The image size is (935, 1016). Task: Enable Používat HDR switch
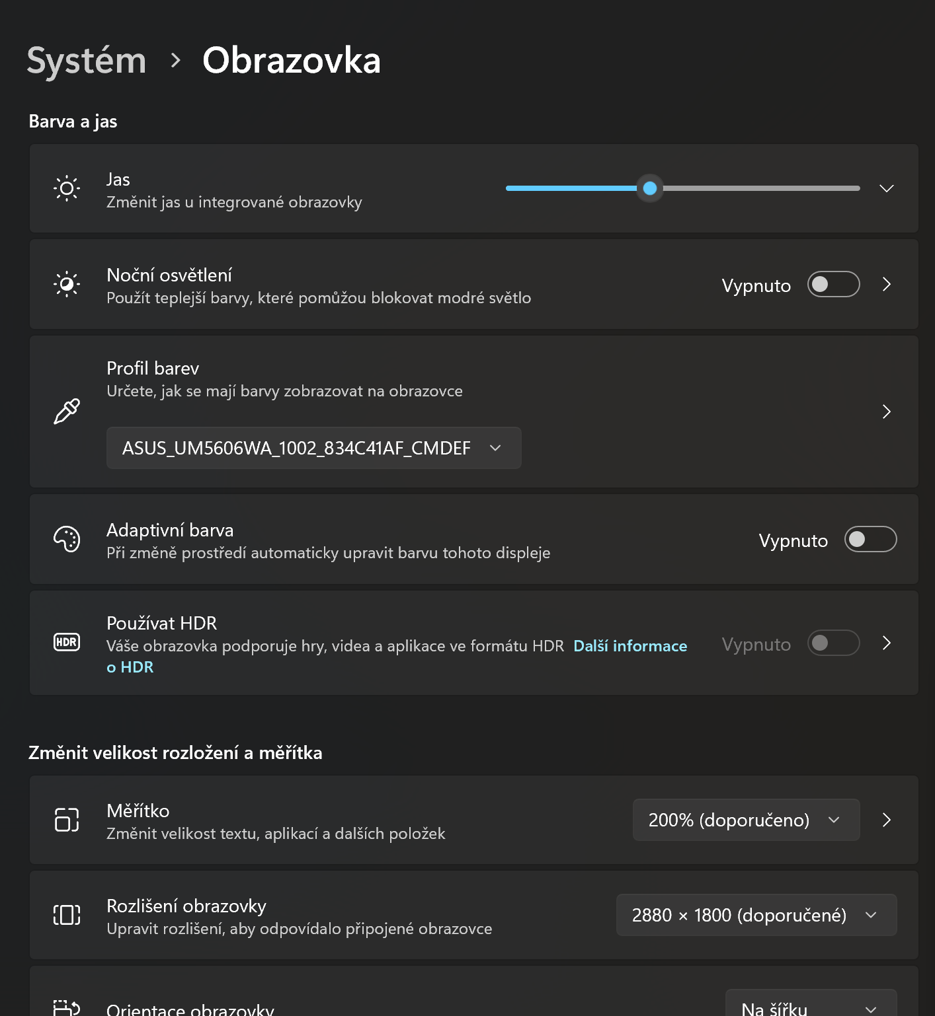pyautogui.click(x=833, y=643)
